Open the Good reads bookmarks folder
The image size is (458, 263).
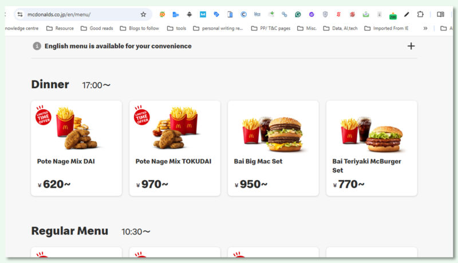click(x=97, y=28)
